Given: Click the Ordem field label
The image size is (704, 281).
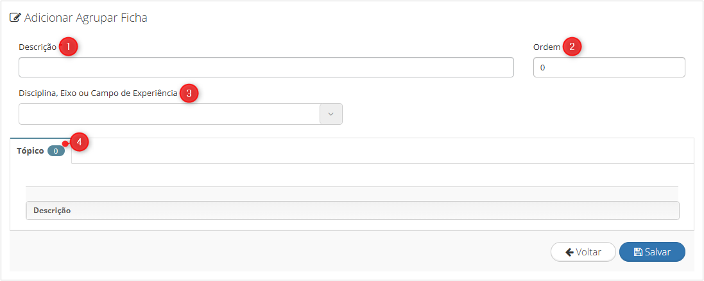Looking at the screenshot, I should 547,47.
